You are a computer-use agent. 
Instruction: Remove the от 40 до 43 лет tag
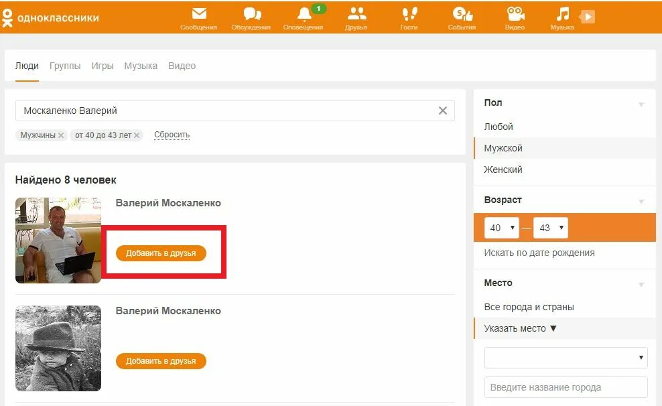[137, 135]
